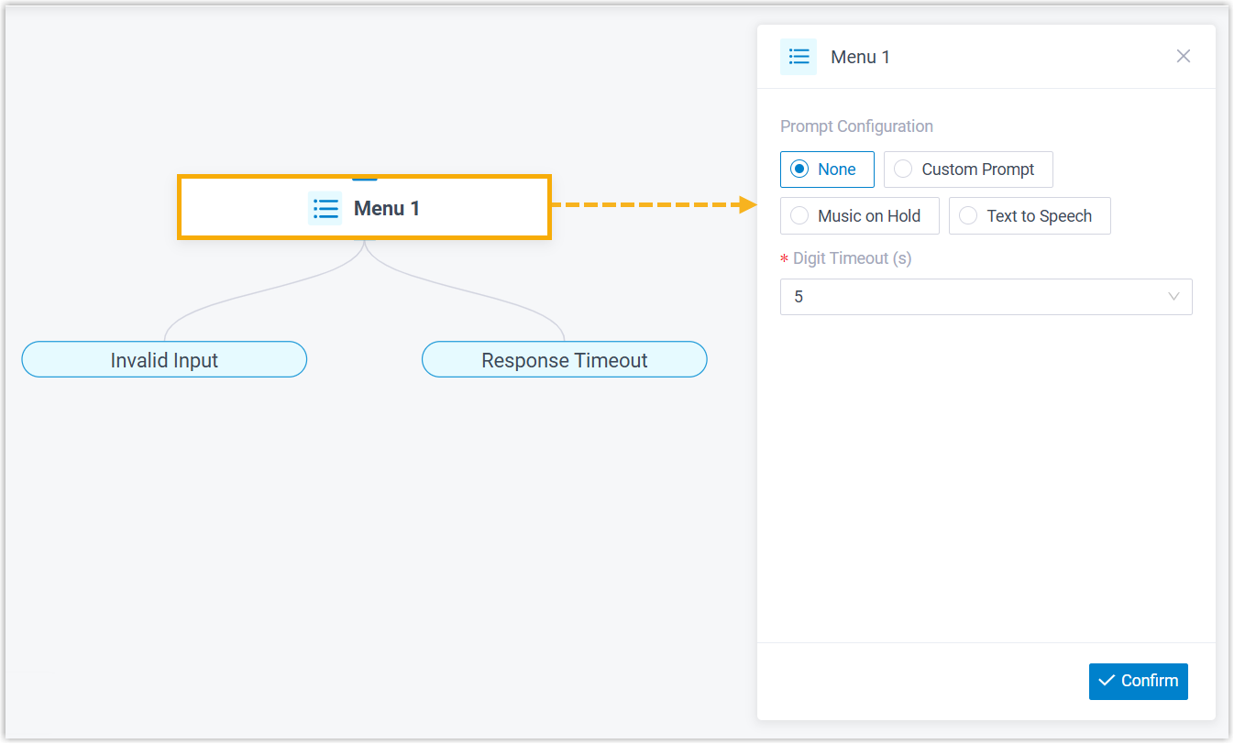Click the small blue connector above the Menu 1 node

tap(365, 177)
